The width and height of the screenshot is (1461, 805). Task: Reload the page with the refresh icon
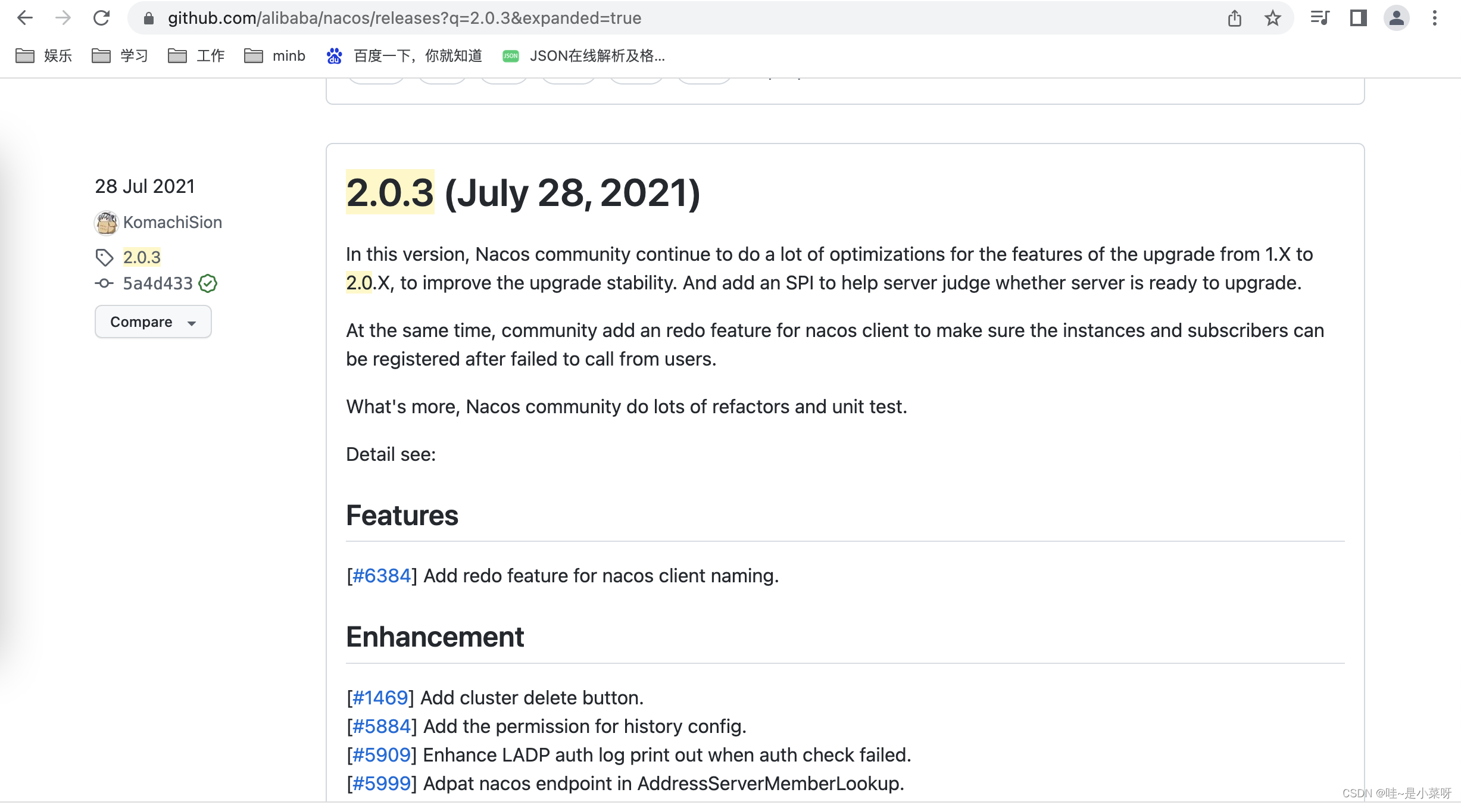click(102, 18)
